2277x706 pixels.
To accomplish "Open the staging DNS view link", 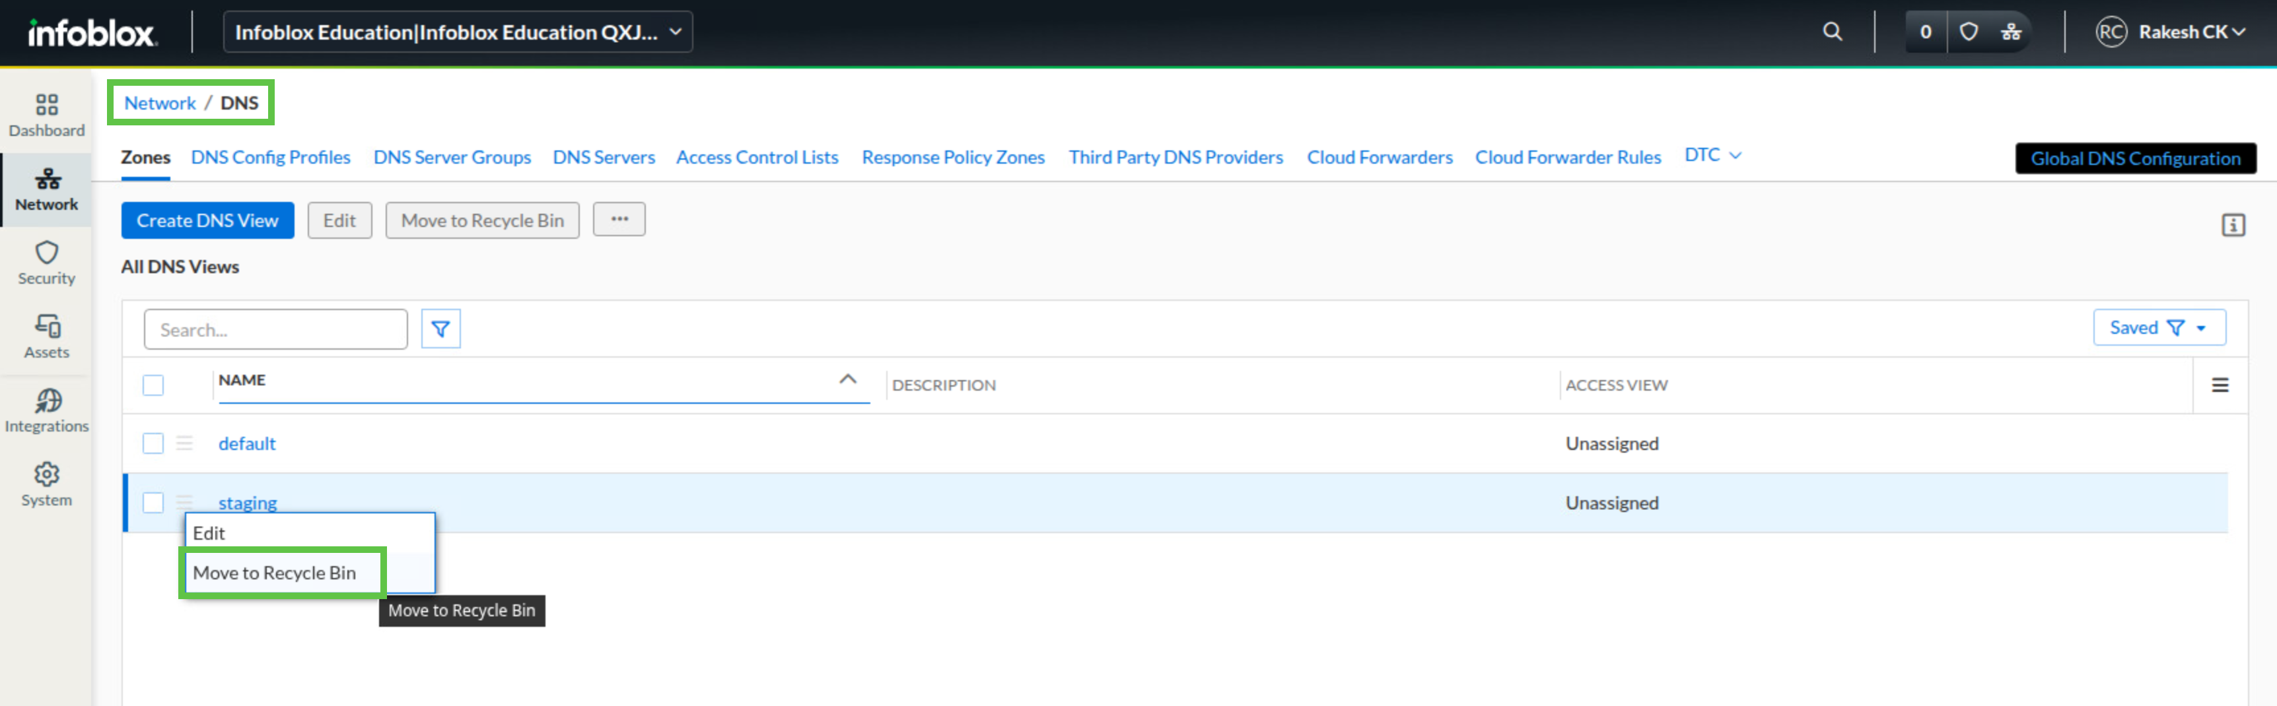I will [x=248, y=503].
